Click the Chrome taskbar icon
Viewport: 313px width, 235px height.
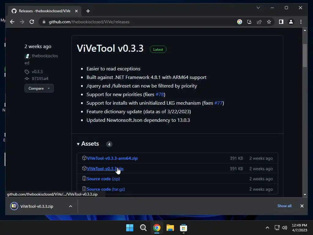pos(157,228)
